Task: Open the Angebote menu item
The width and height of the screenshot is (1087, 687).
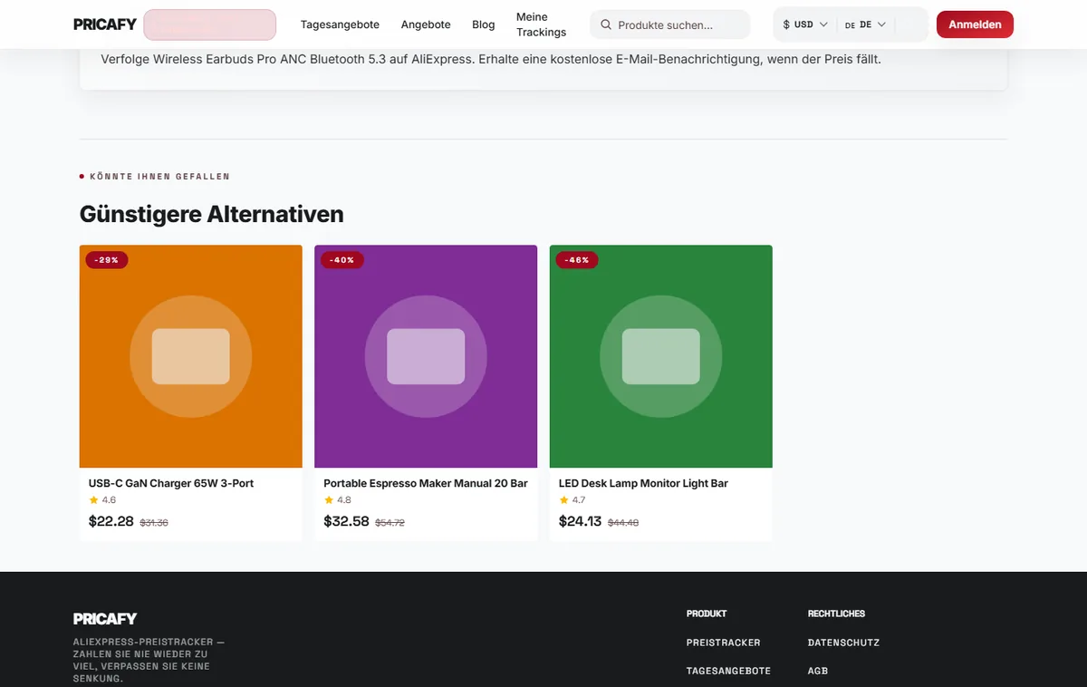Action: (426, 24)
